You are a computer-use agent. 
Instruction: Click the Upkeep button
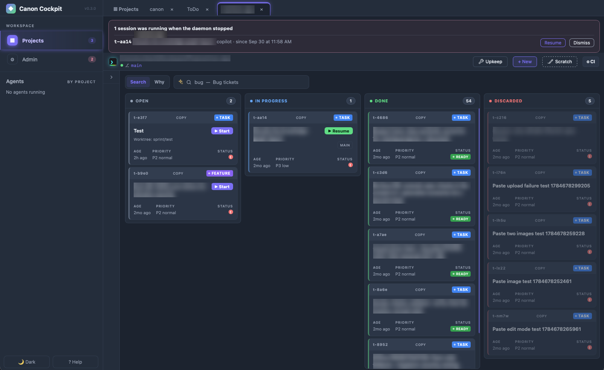pos(490,62)
